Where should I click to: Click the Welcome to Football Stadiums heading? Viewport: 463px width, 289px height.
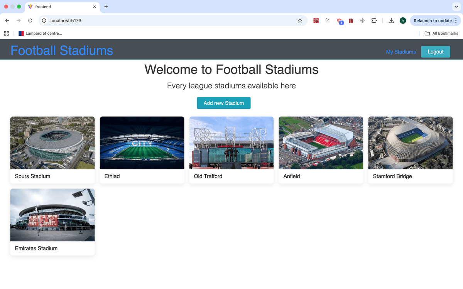coord(231,69)
